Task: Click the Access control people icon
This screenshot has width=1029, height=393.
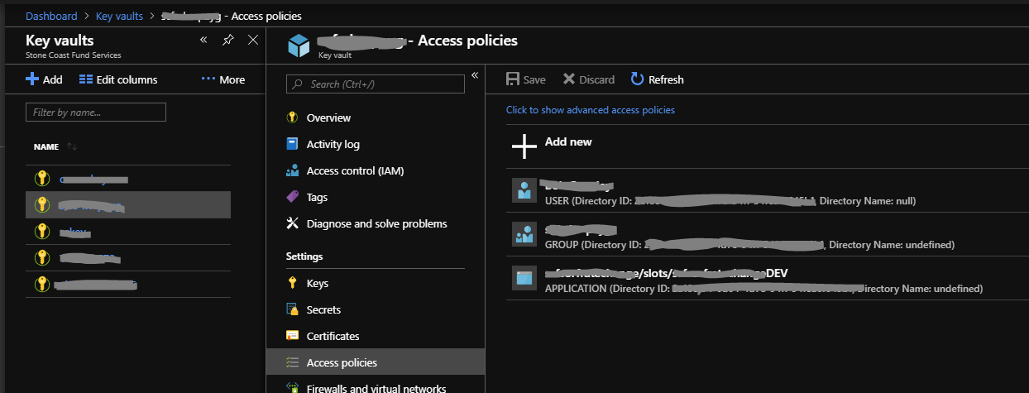Action: tap(292, 170)
